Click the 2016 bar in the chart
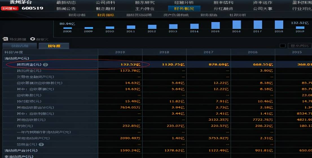312x158 pixels. [237, 25]
